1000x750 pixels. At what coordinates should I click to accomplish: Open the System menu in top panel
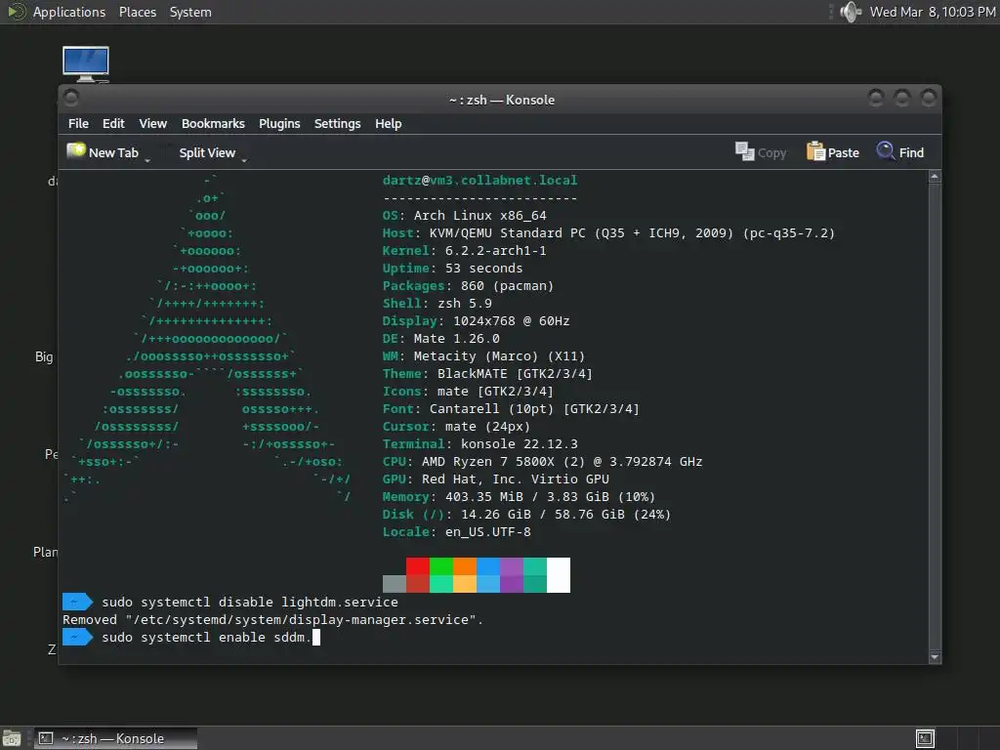pos(190,12)
